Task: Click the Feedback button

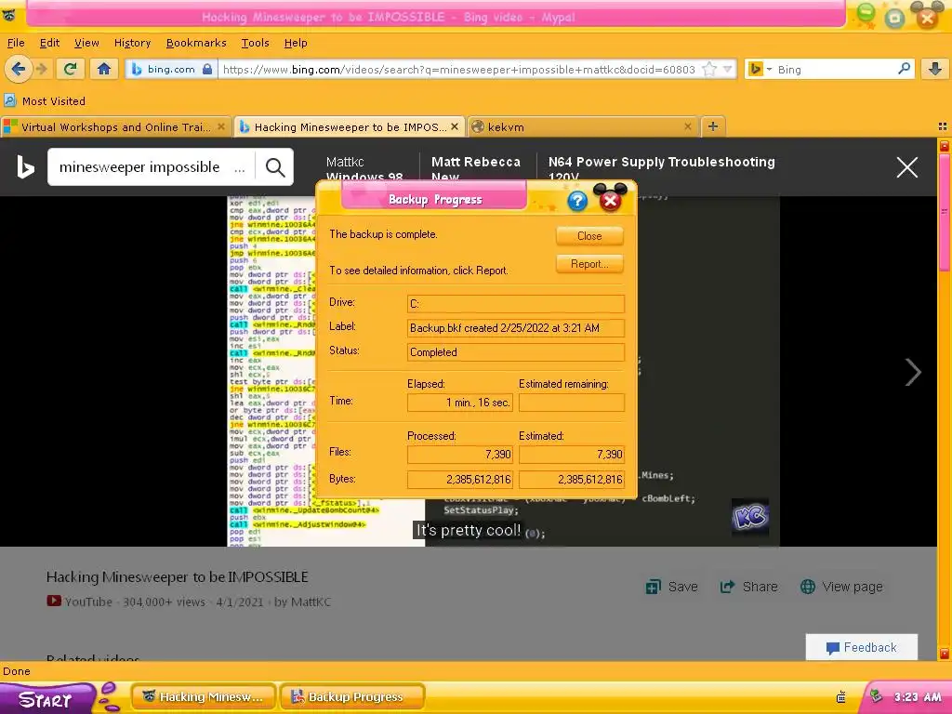Action: tap(862, 647)
